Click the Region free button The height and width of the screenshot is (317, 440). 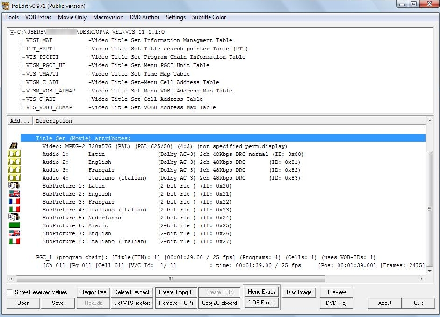(93, 292)
